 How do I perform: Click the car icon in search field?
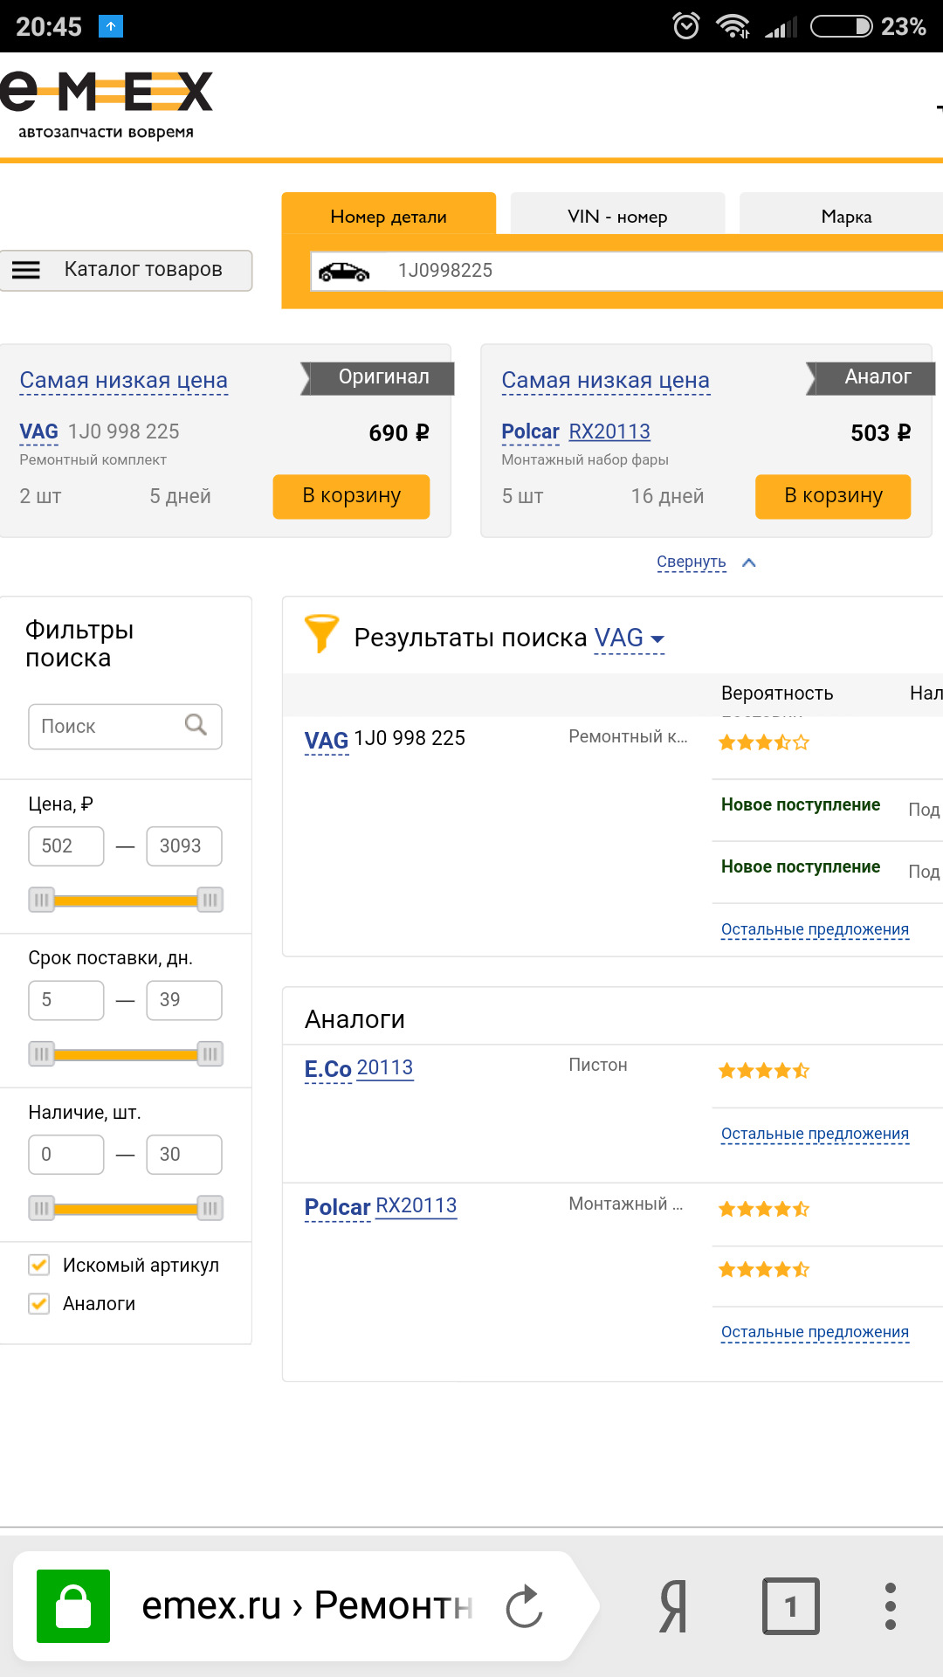(x=344, y=272)
